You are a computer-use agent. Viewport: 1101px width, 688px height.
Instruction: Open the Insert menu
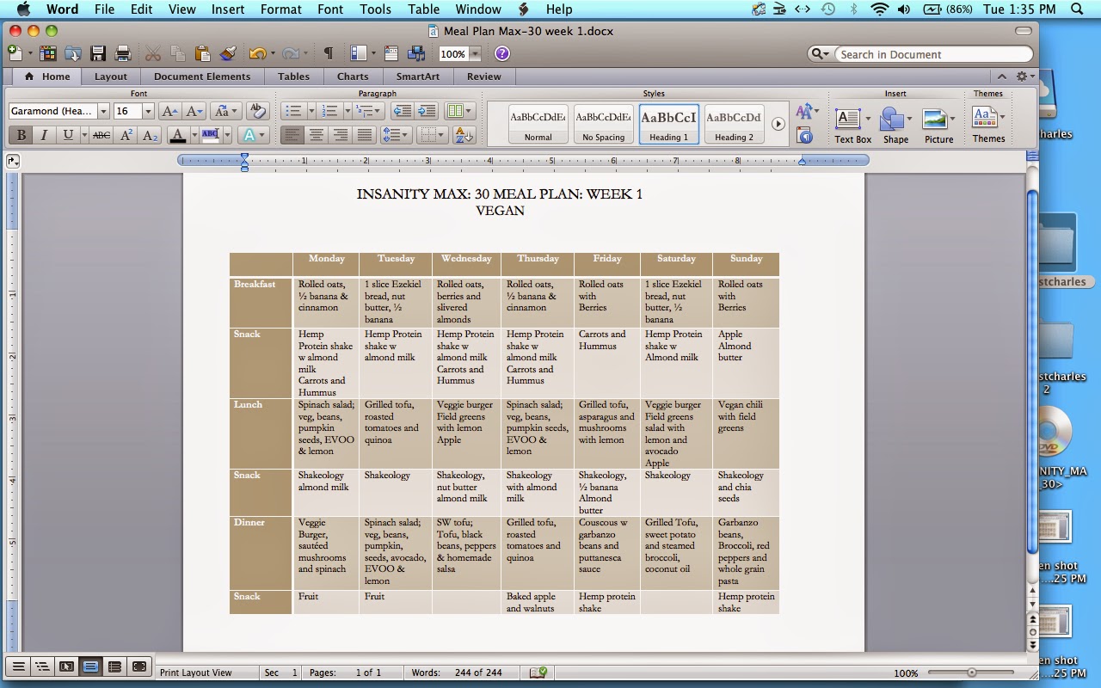pyautogui.click(x=228, y=9)
